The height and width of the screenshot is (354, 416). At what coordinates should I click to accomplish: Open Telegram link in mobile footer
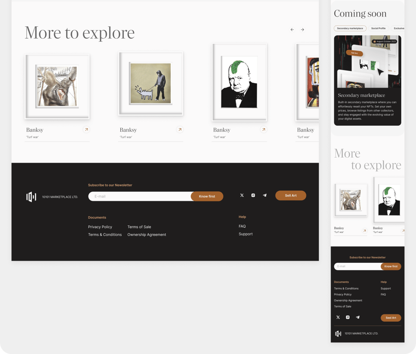click(x=357, y=317)
